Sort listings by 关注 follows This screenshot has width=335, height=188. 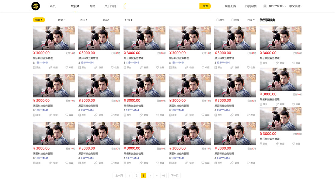tap(83, 20)
